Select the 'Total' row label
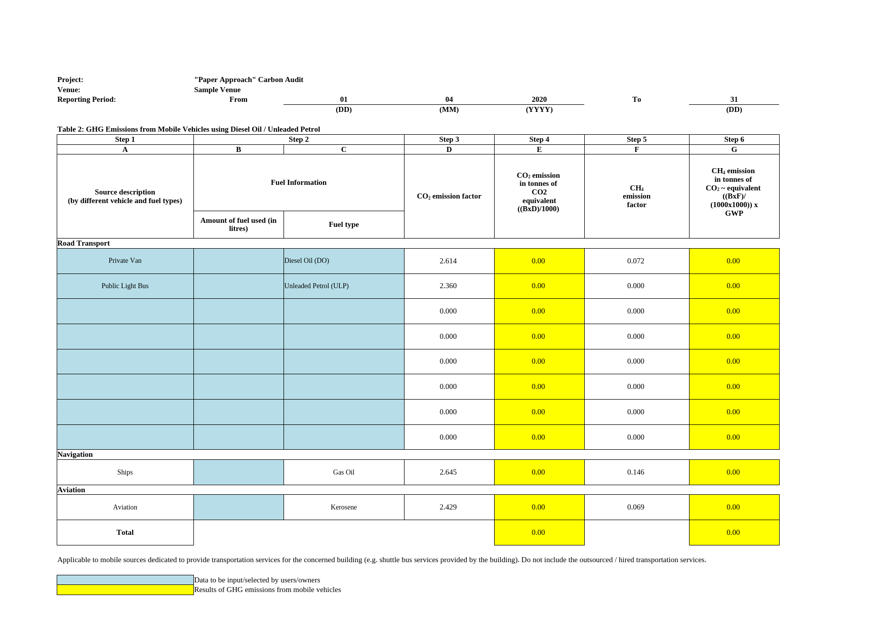The height and width of the screenshot is (628, 888). click(x=125, y=532)
